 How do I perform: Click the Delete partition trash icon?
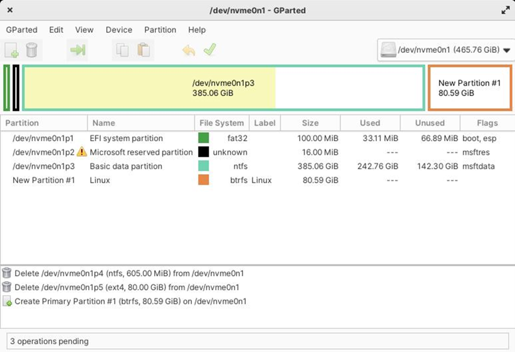tap(32, 50)
